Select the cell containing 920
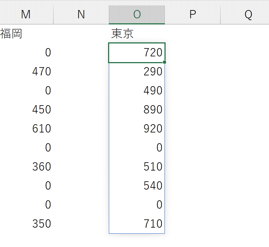269x247 pixels. click(x=137, y=129)
